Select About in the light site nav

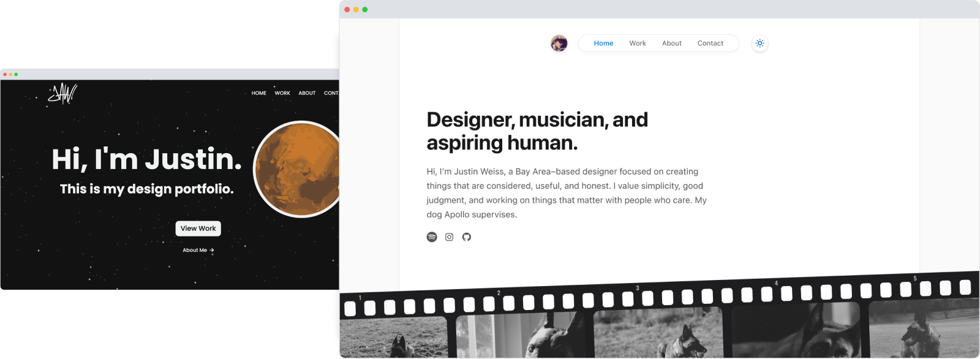[672, 43]
